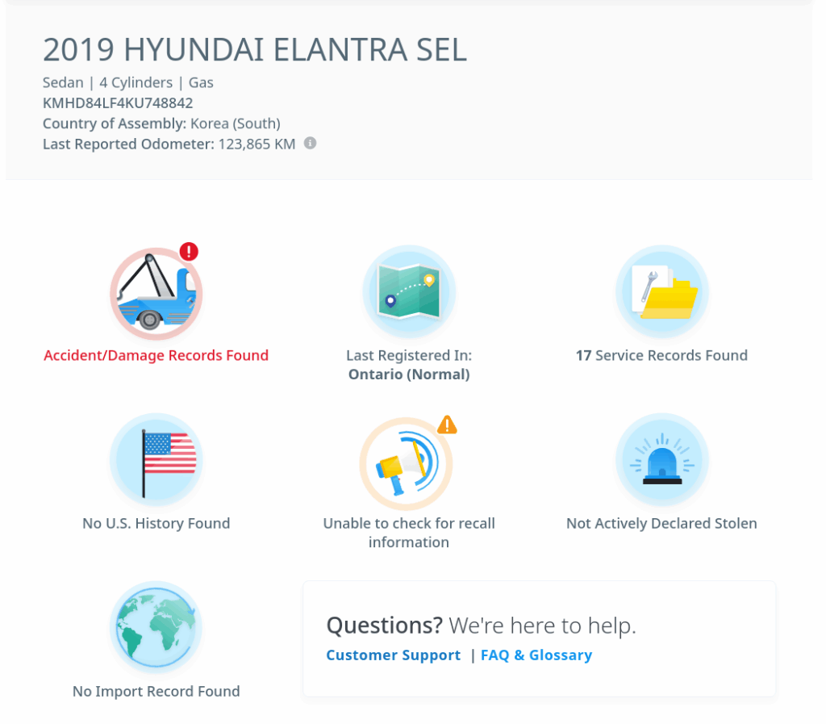The height and width of the screenshot is (724, 826).
Task: Click Unable to check for recall information text
Action: [x=409, y=533]
